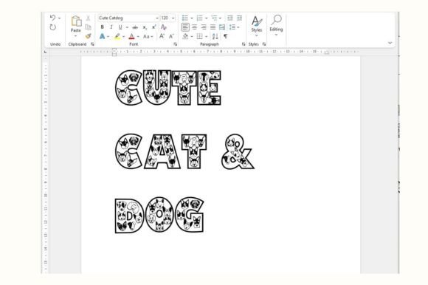Toggle Align Right paragraph alignment
Image resolution: width=428 pixels, height=285 pixels.
click(204, 27)
